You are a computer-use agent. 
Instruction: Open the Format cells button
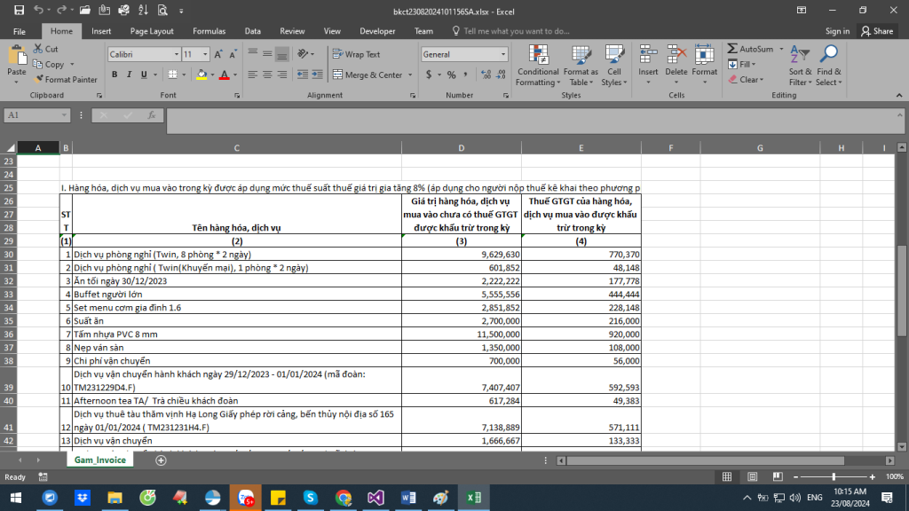click(704, 66)
